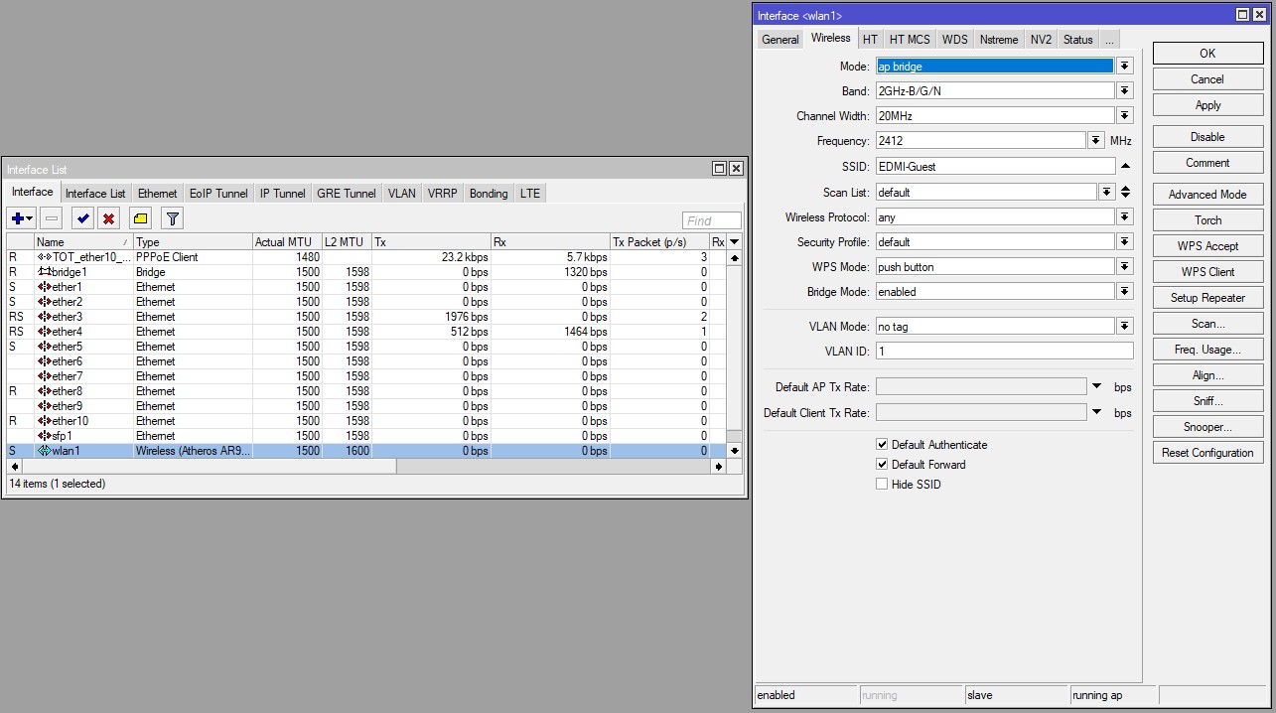Open the Security Profile dropdown

(1125, 242)
